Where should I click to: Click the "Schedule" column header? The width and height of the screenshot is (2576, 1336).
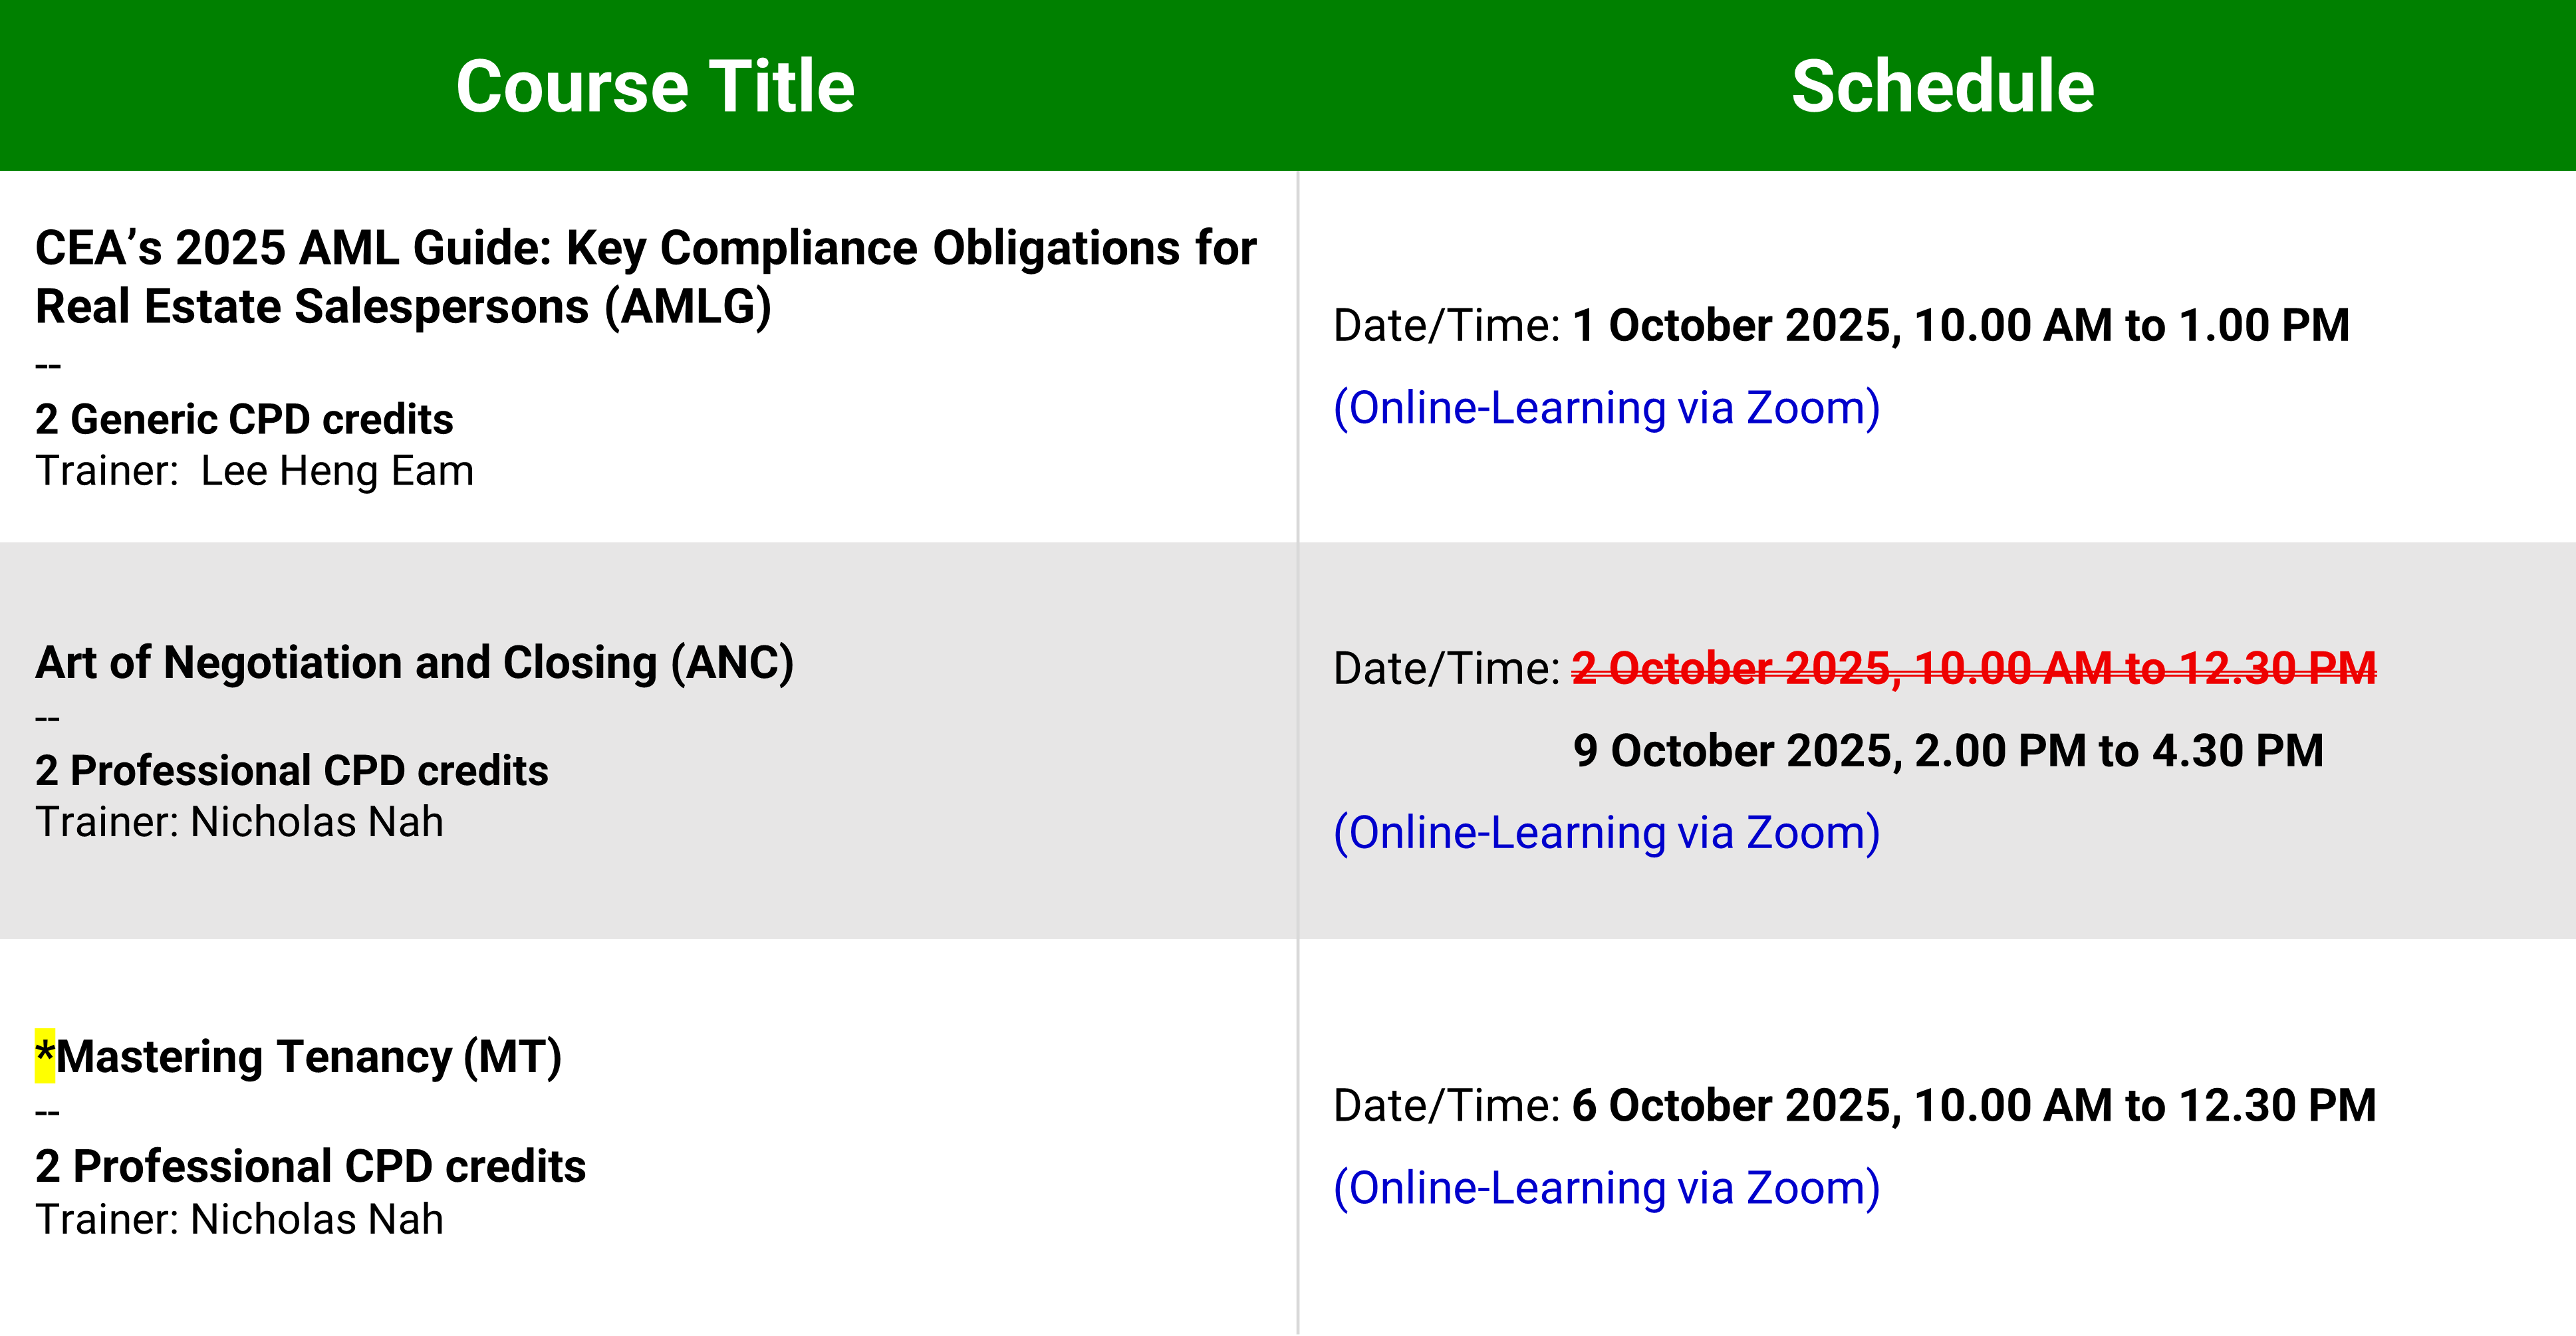pos(1942,86)
